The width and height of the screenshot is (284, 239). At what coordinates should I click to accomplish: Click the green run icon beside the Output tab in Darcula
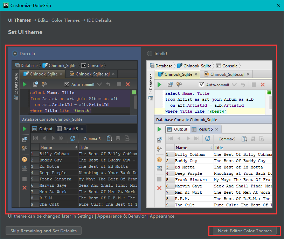pos(25,129)
